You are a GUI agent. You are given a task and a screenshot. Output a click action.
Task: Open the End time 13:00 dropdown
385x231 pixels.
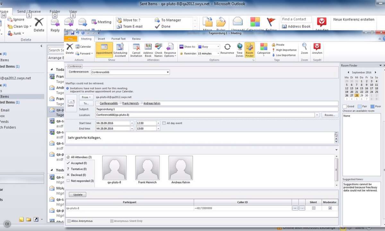[x=158, y=129]
